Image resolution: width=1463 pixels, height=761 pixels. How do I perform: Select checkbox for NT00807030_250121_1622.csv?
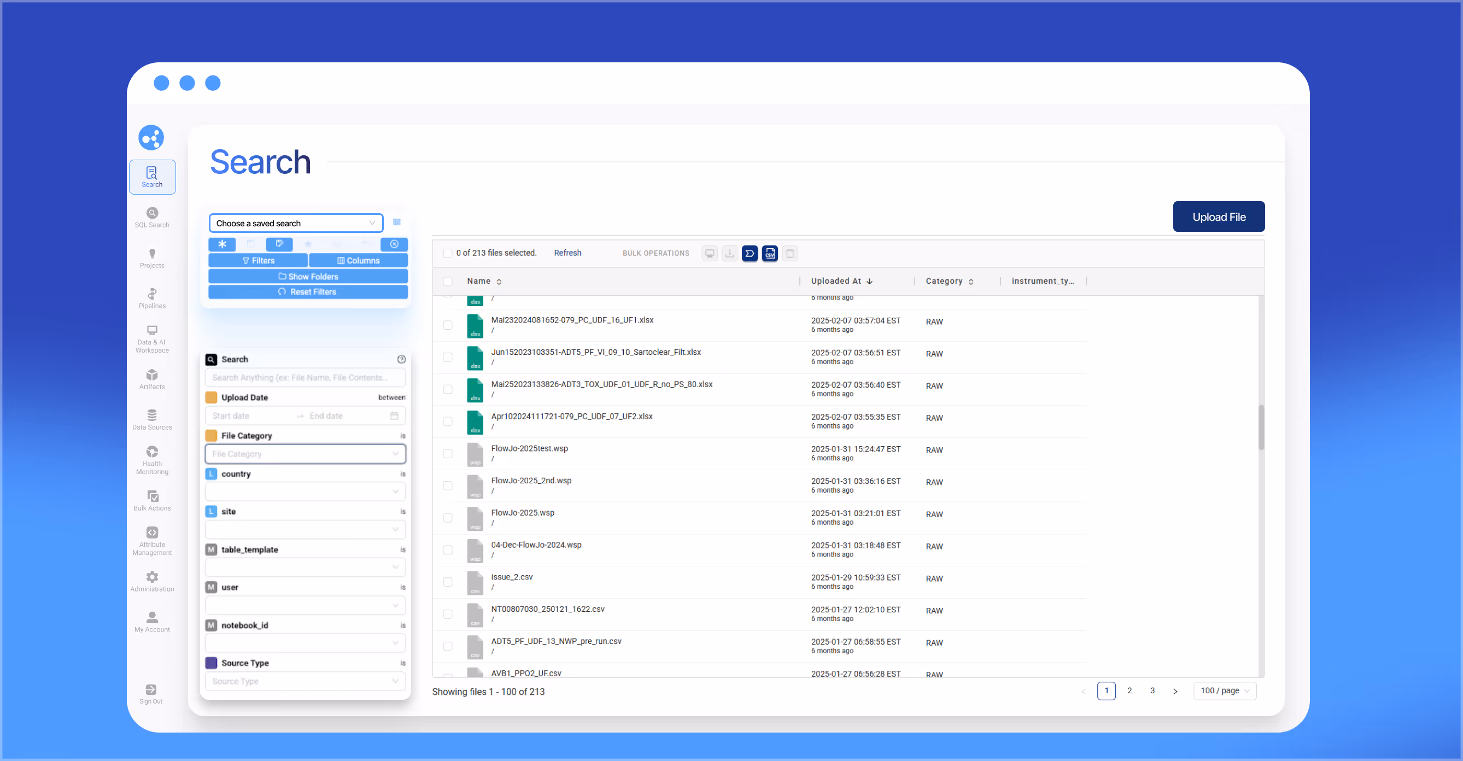[x=448, y=614]
